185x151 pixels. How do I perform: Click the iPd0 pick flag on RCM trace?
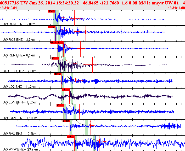pos(52,11)
